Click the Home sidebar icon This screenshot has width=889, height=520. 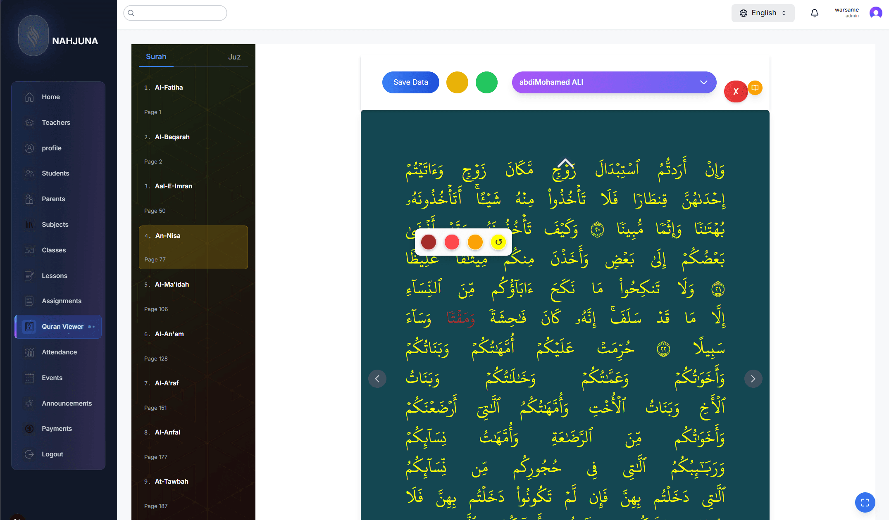click(29, 97)
